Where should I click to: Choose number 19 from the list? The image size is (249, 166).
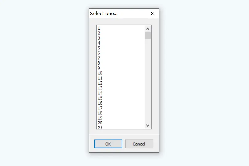[x=100, y=118]
